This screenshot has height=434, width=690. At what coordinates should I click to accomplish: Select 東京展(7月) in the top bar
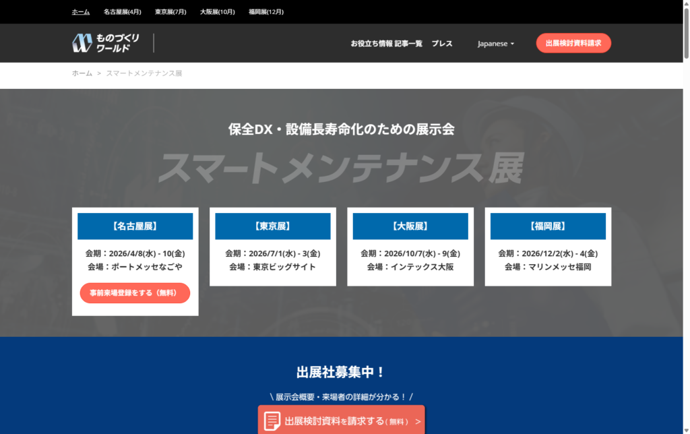[x=170, y=11]
